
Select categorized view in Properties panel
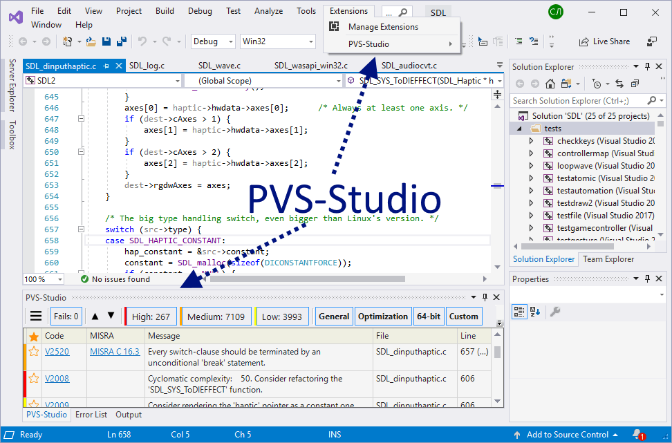pos(519,312)
